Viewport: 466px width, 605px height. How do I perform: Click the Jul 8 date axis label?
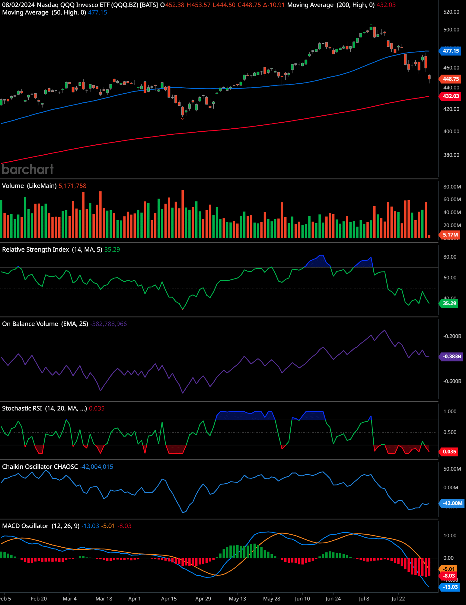click(x=364, y=599)
